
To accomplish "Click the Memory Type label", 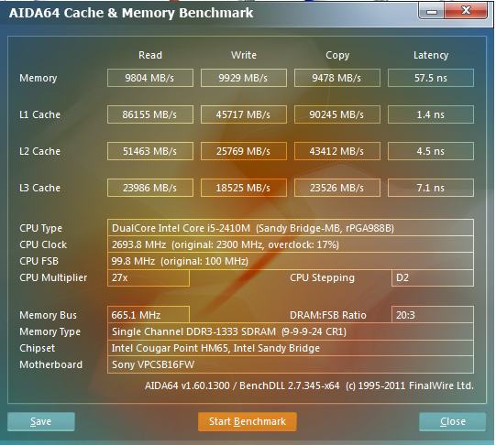I will (50, 331).
